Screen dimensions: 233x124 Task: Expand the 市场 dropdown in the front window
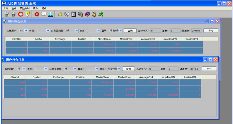[x=46, y=69]
